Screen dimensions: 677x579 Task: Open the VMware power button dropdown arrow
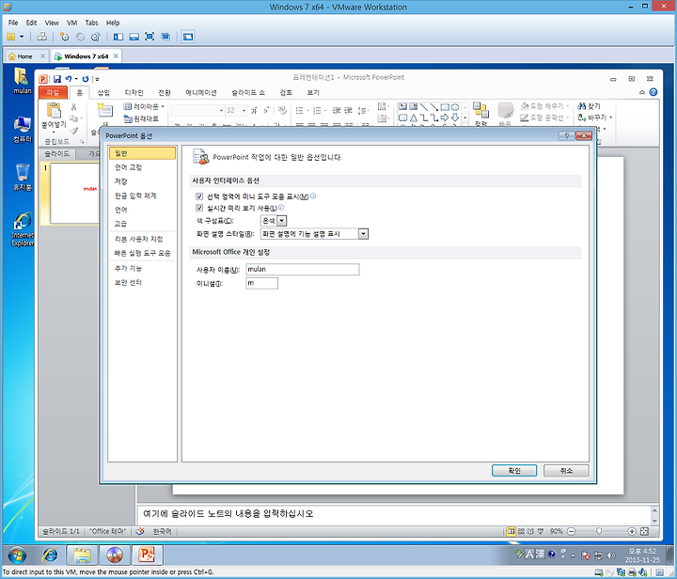[22, 37]
